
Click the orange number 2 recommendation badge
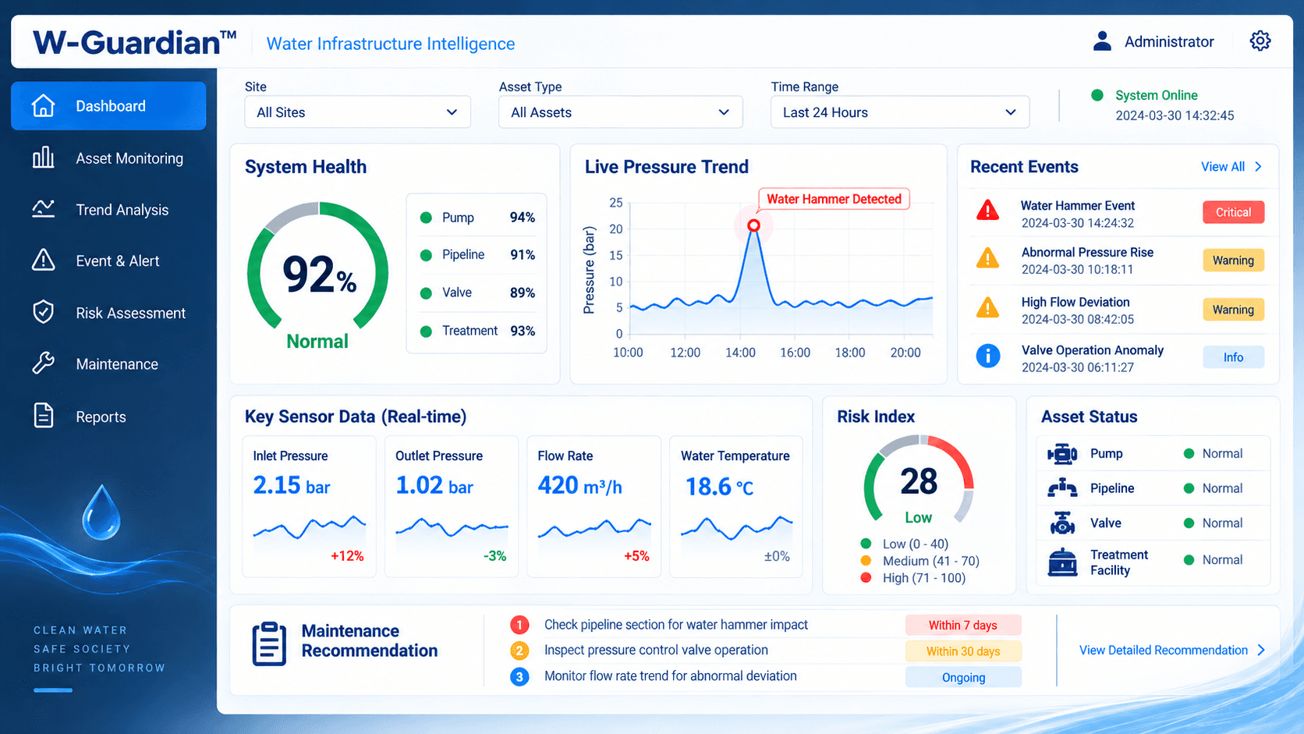519,651
